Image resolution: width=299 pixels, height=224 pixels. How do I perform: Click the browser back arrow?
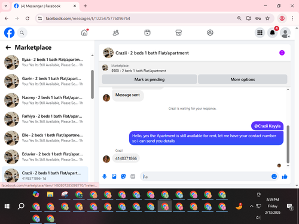coord(7,19)
